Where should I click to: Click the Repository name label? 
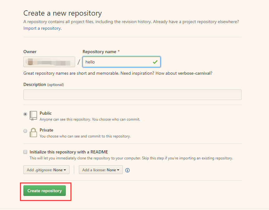coord(99,52)
